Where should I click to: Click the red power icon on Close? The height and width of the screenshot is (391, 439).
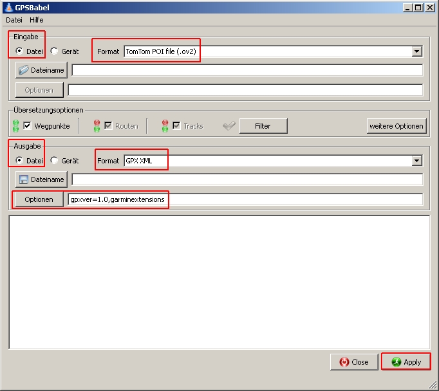pyautogui.click(x=344, y=362)
